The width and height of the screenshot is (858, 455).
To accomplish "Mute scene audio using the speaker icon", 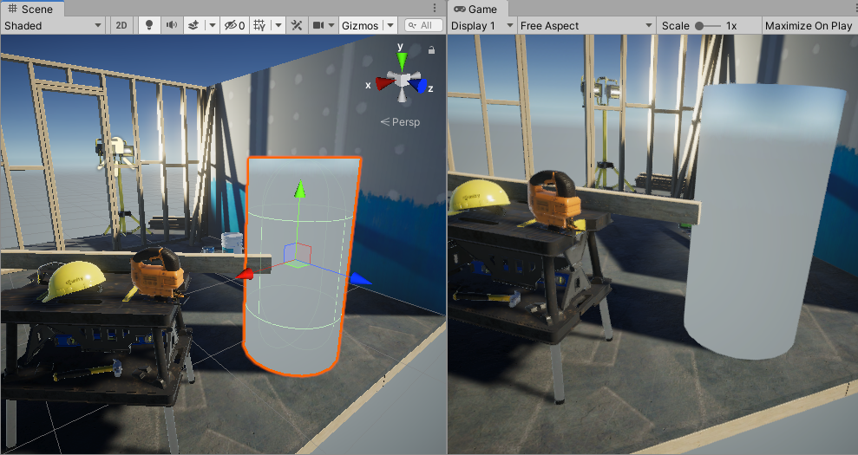I will (x=172, y=26).
